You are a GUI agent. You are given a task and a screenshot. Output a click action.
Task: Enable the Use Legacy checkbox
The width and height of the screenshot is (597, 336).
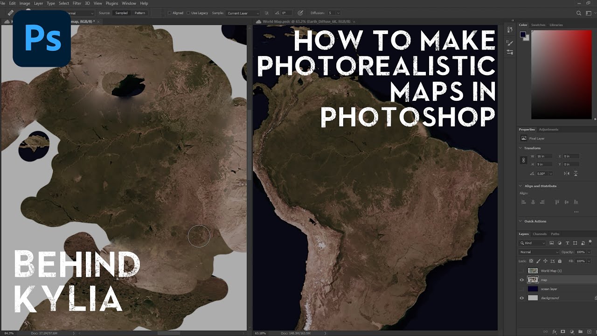[x=188, y=13]
